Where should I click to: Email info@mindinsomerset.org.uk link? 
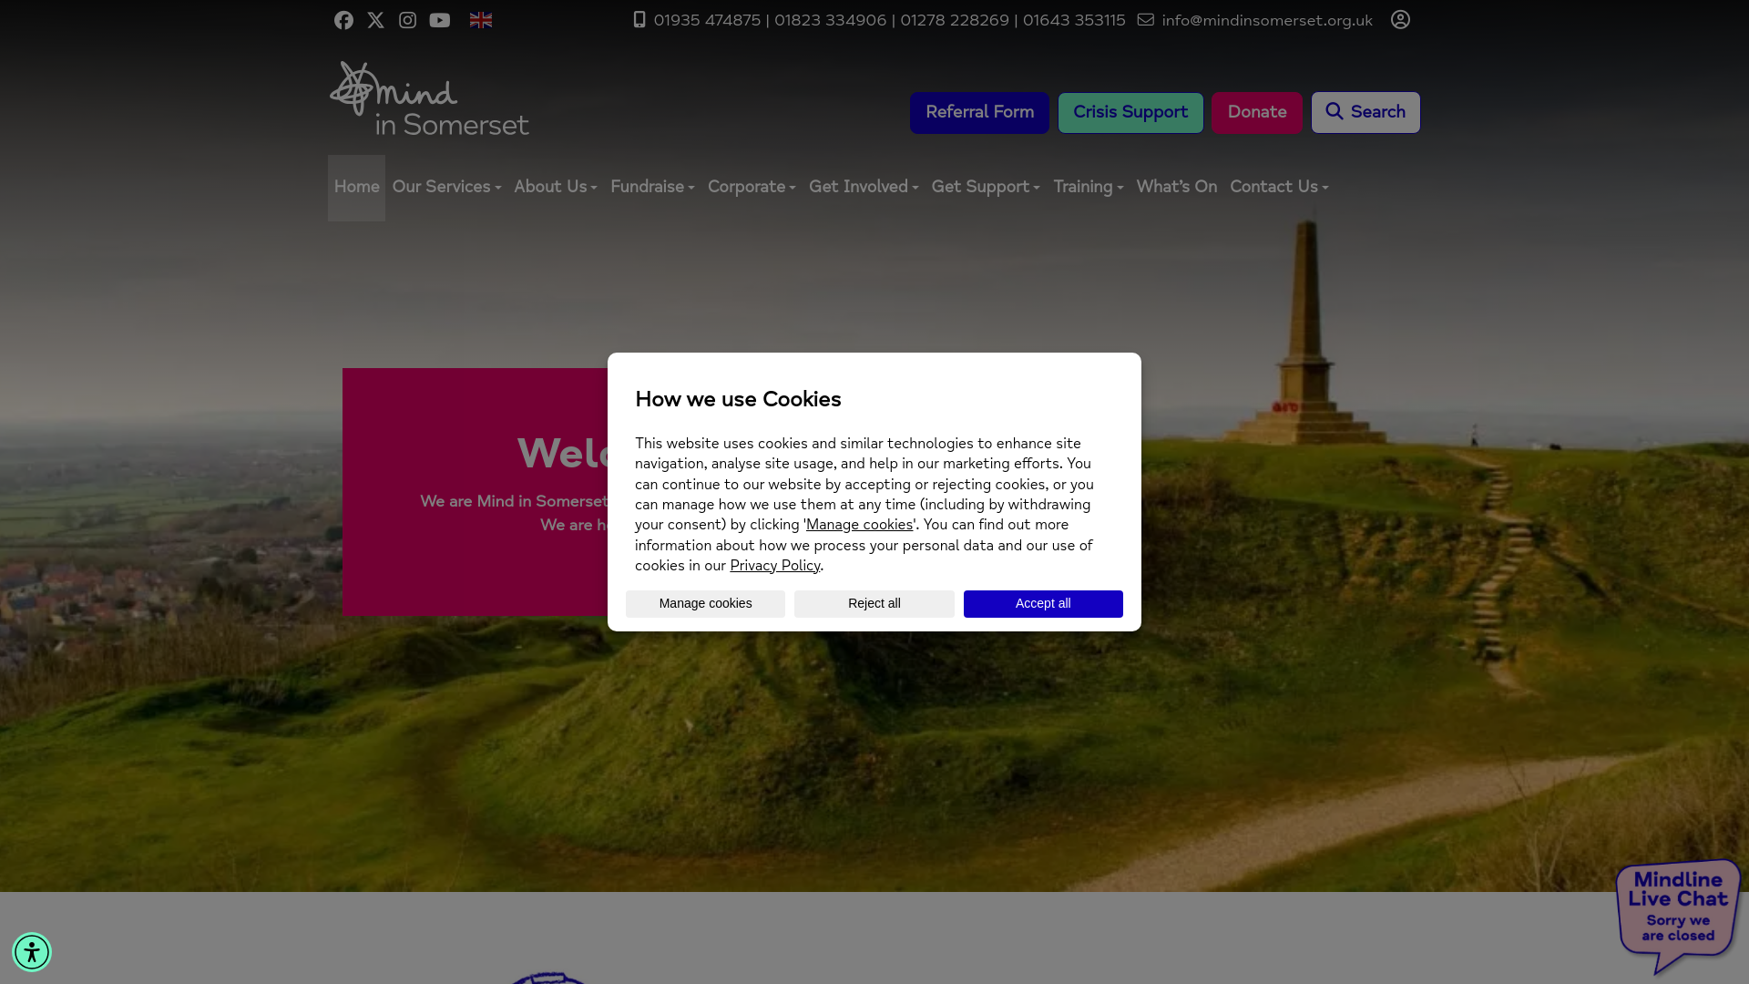point(1267,21)
